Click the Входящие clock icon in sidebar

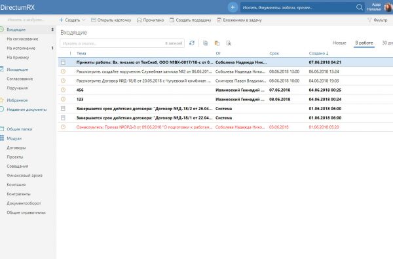click(1, 30)
